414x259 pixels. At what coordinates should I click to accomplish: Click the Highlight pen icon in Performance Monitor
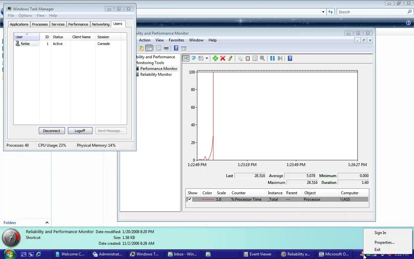[230, 58]
